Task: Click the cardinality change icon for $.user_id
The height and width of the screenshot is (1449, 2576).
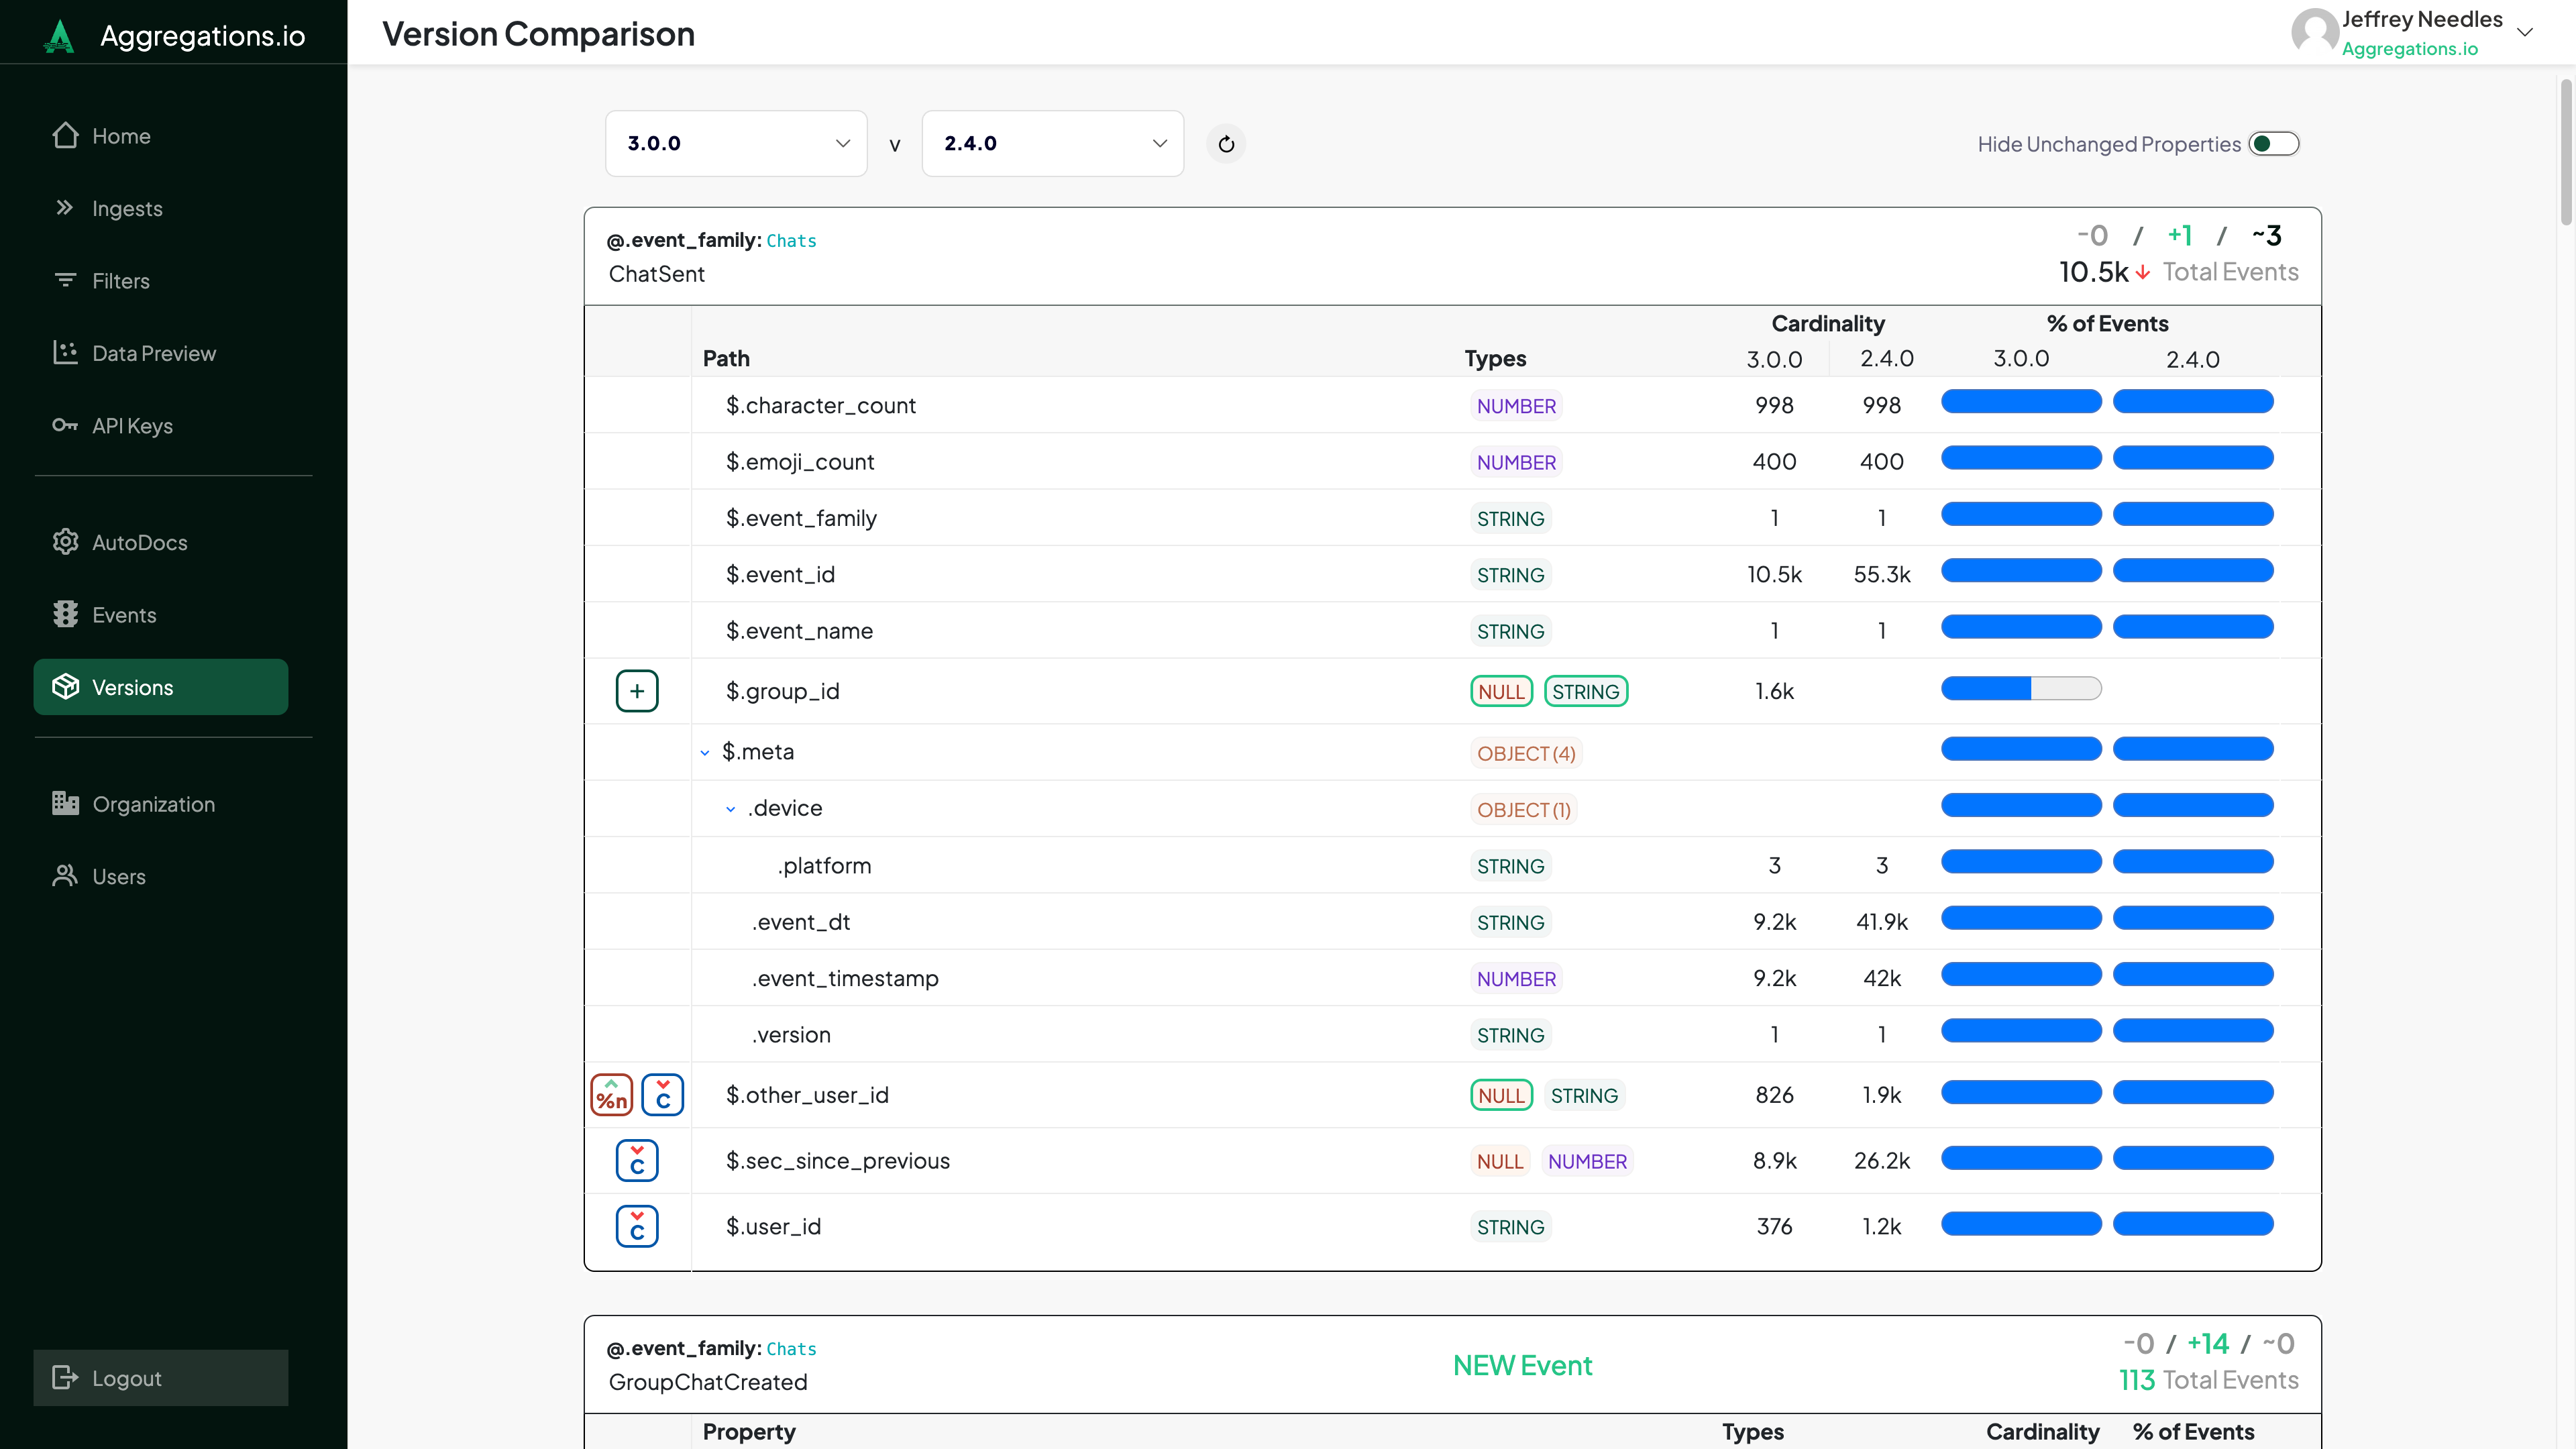Action: pyautogui.click(x=637, y=1226)
